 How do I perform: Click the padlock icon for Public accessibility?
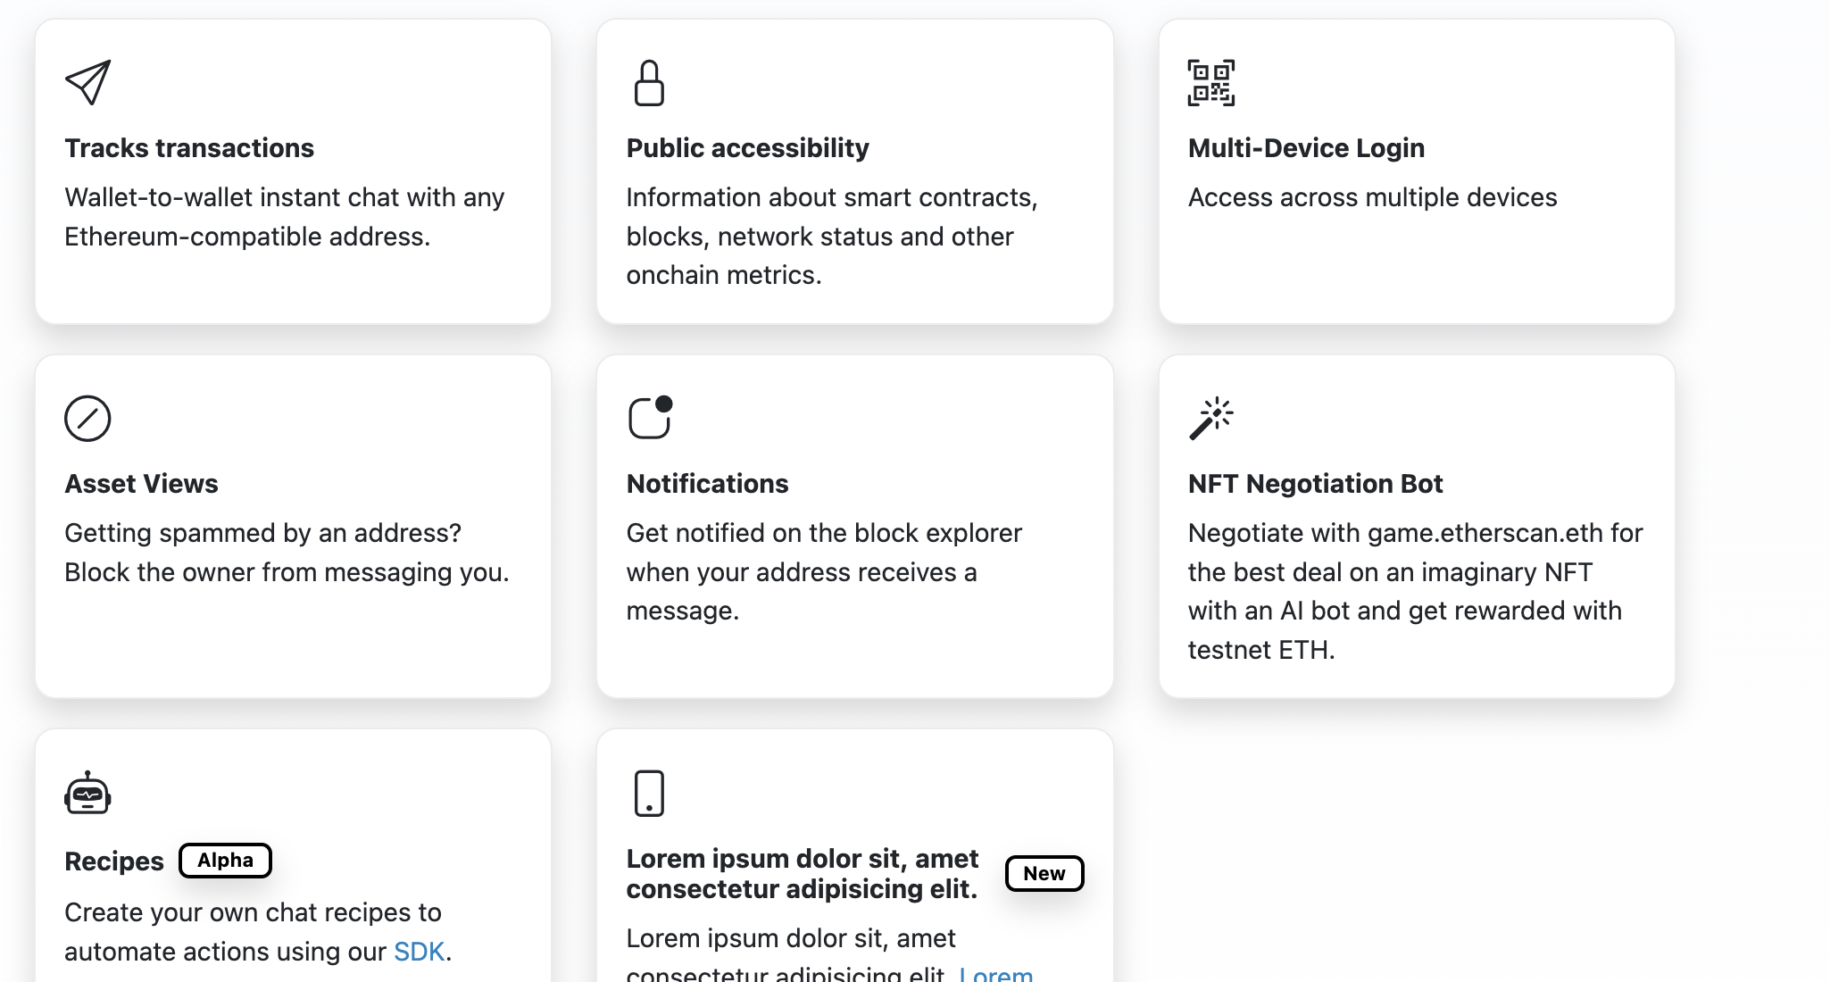(x=649, y=82)
